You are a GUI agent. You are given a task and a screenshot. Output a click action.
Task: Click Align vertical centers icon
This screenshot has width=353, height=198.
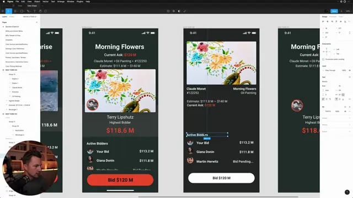pos(341,21)
